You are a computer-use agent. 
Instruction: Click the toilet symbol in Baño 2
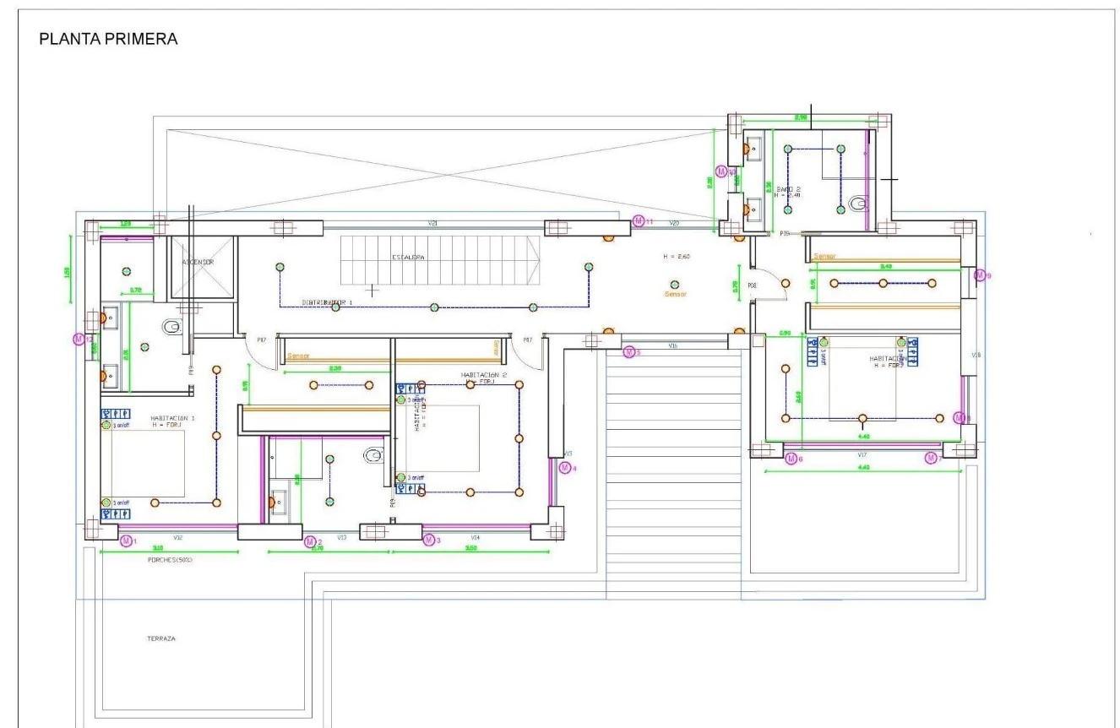[x=860, y=204]
